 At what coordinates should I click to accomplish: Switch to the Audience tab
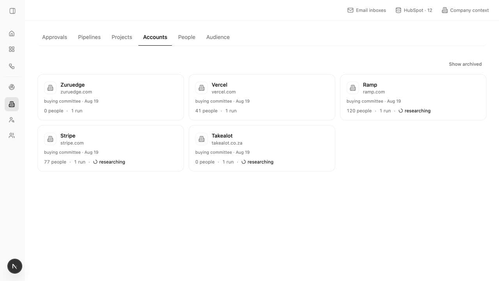(x=218, y=37)
